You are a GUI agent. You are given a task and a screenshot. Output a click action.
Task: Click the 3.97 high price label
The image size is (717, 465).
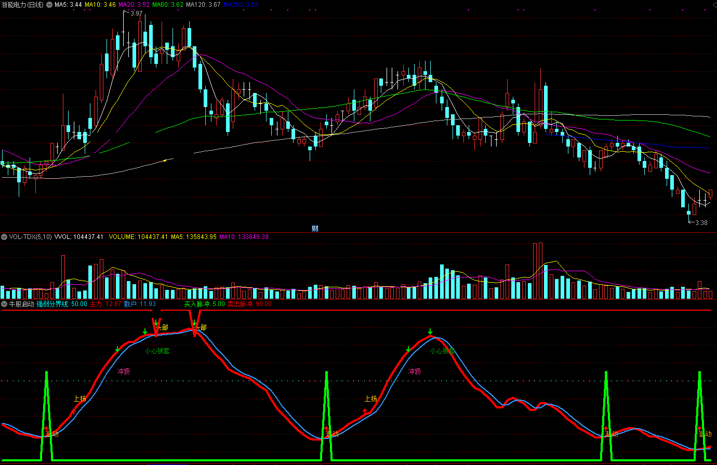click(136, 14)
